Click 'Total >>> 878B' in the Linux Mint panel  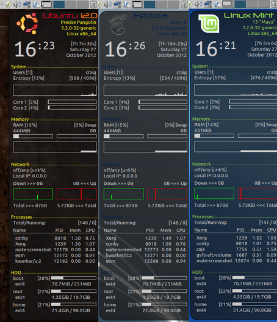(x=211, y=206)
